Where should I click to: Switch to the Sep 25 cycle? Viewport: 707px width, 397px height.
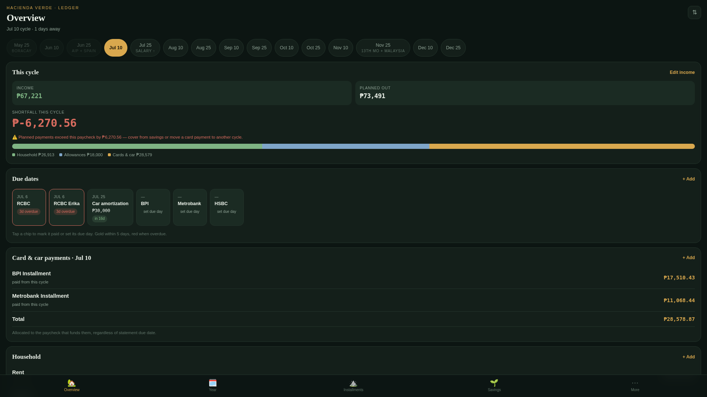[x=259, y=48]
